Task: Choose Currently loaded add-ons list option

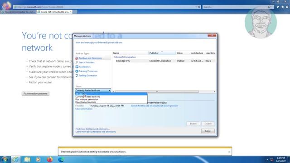Action: 111,96
